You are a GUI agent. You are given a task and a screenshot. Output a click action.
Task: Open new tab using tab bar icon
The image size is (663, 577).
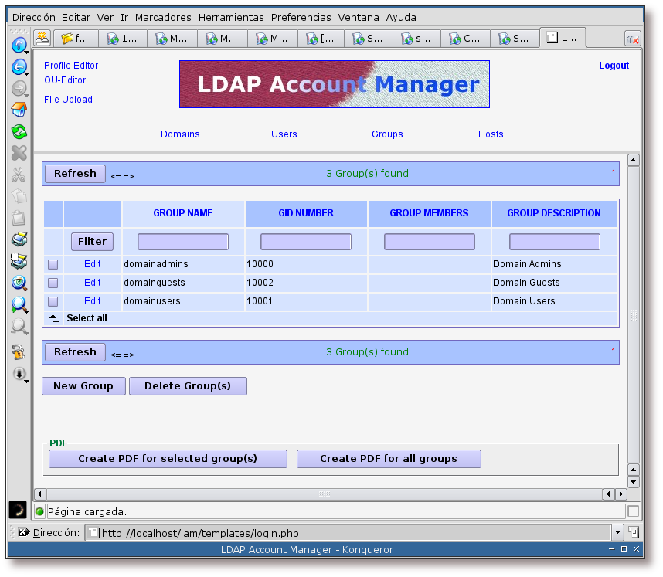click(x=42, y=38)
